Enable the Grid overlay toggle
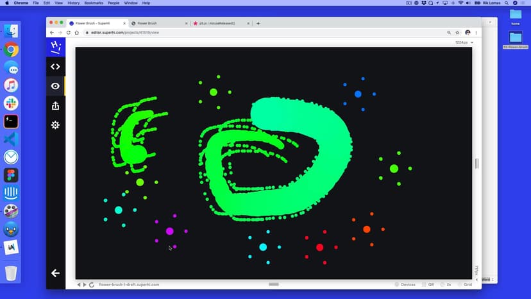This screenshot has height=299, width=531. pos(464,284)
